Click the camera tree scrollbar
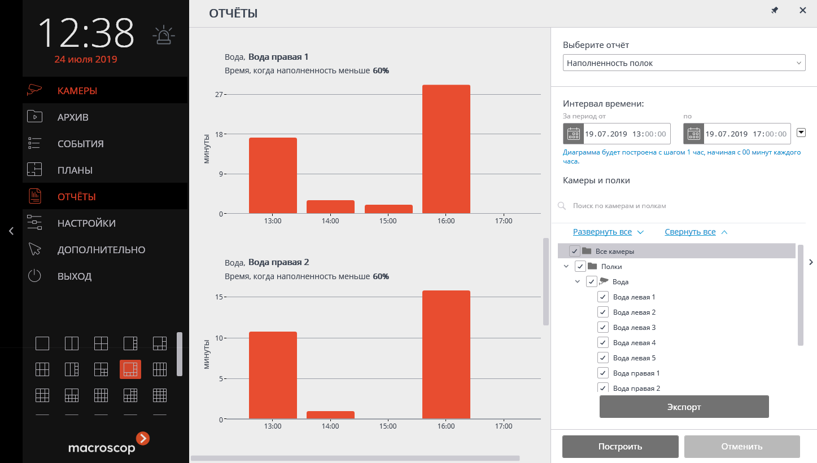This screenshot has width=817, height=463. click(801, 295)
